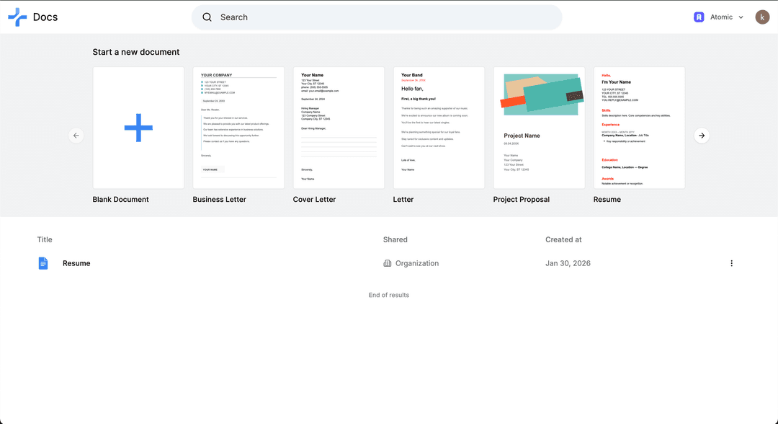The width and height of the screenshot is (778, 424).
Task: Select the Resume template thumbnail
Action: click(639, 128)
